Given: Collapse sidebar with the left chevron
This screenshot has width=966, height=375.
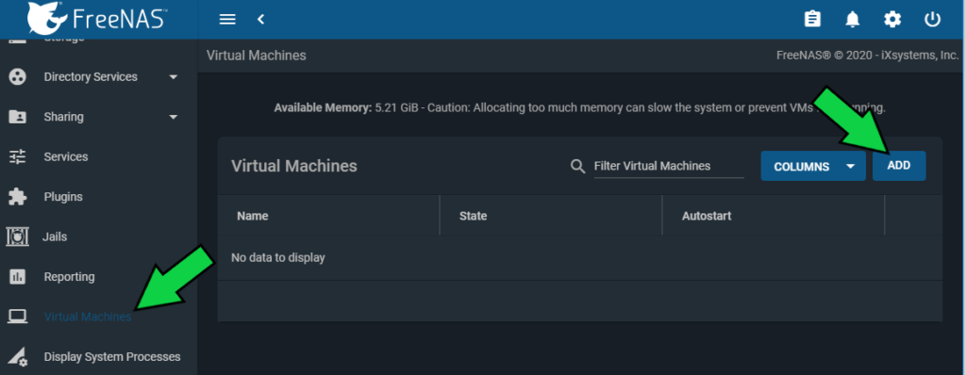Looking at the screenshot, I should pyautogui.click(x=260, y=20).
